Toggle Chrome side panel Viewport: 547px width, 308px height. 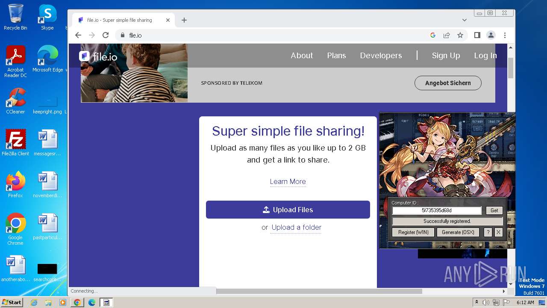click(477, 36)
